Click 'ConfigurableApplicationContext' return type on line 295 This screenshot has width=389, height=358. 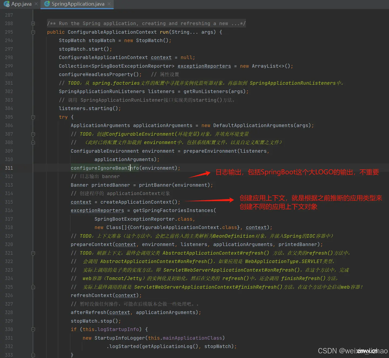click(x=112, y=32)
